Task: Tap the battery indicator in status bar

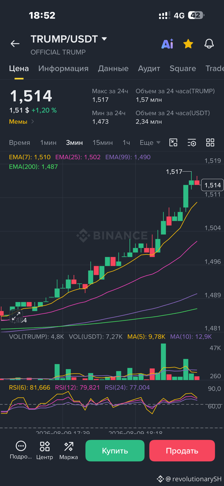Action: [x=196, y=15]
